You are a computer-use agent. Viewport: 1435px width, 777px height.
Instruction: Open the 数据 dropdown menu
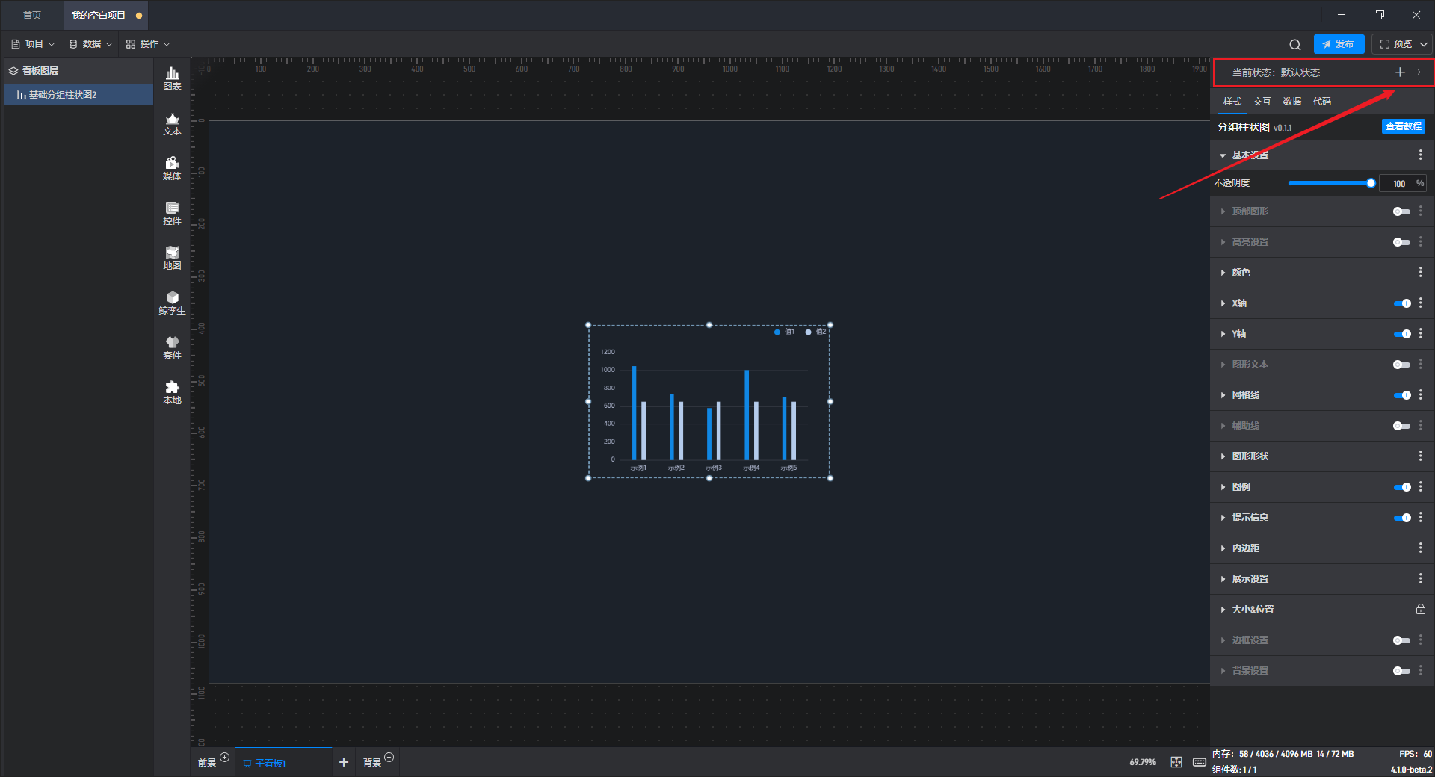click(x=90, y=44)
